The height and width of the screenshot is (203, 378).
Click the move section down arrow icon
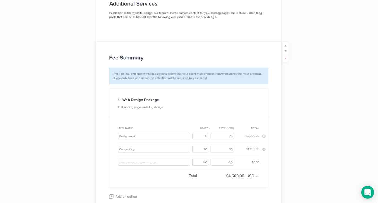click(285, 51)
